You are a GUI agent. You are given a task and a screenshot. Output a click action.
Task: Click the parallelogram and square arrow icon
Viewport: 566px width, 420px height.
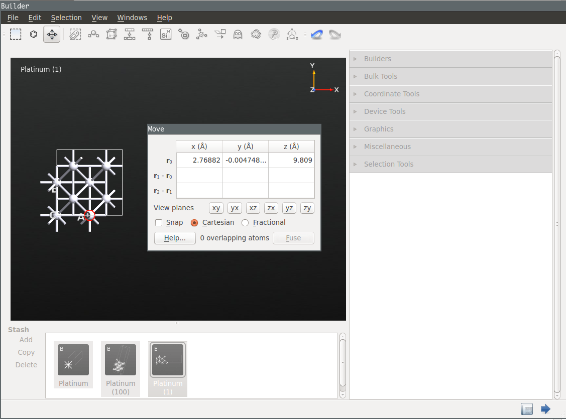220,34
